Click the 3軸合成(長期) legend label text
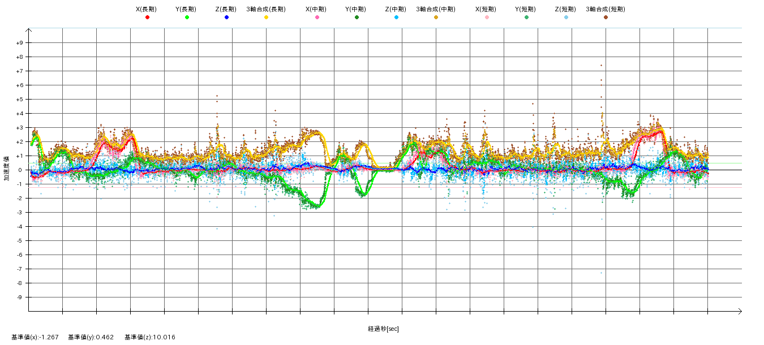764x345 pixels. pyautogui.click(x=265, y=9)
